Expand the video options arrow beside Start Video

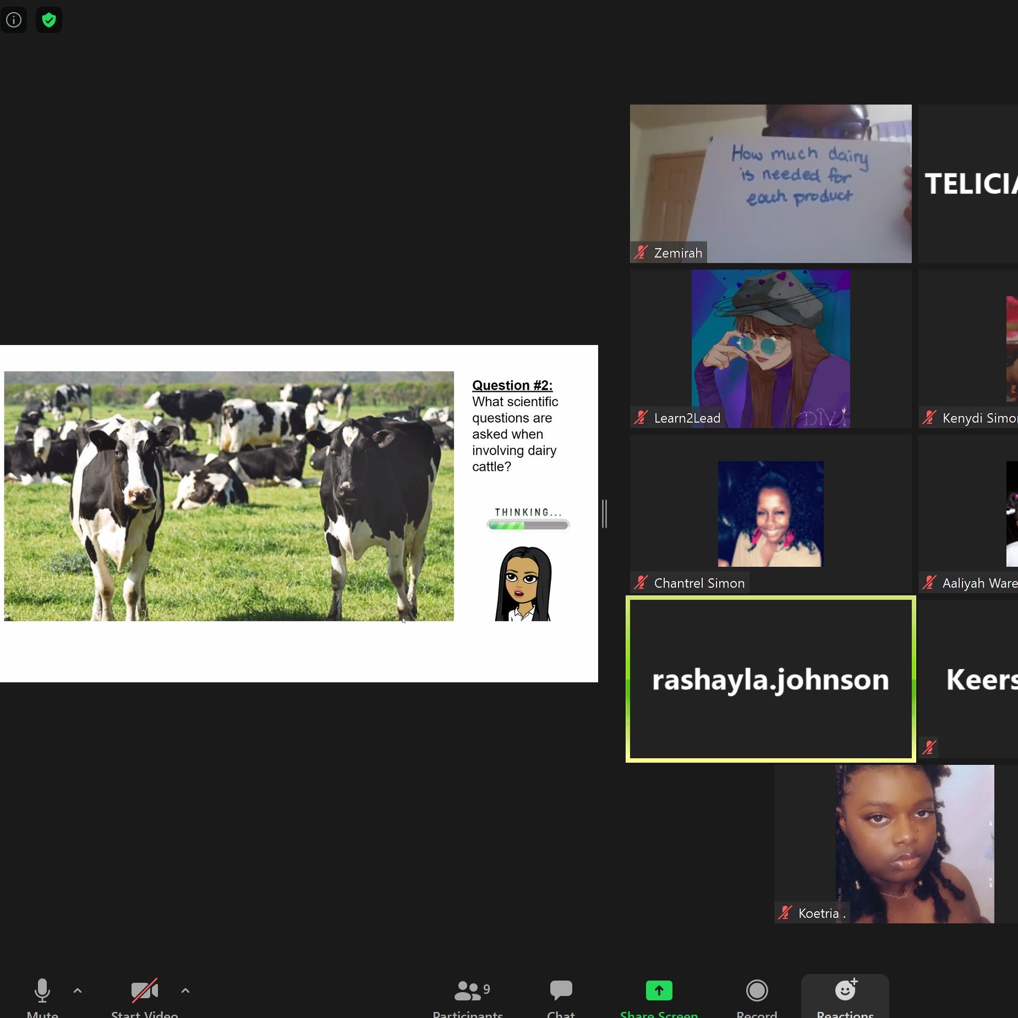(185, 990)
